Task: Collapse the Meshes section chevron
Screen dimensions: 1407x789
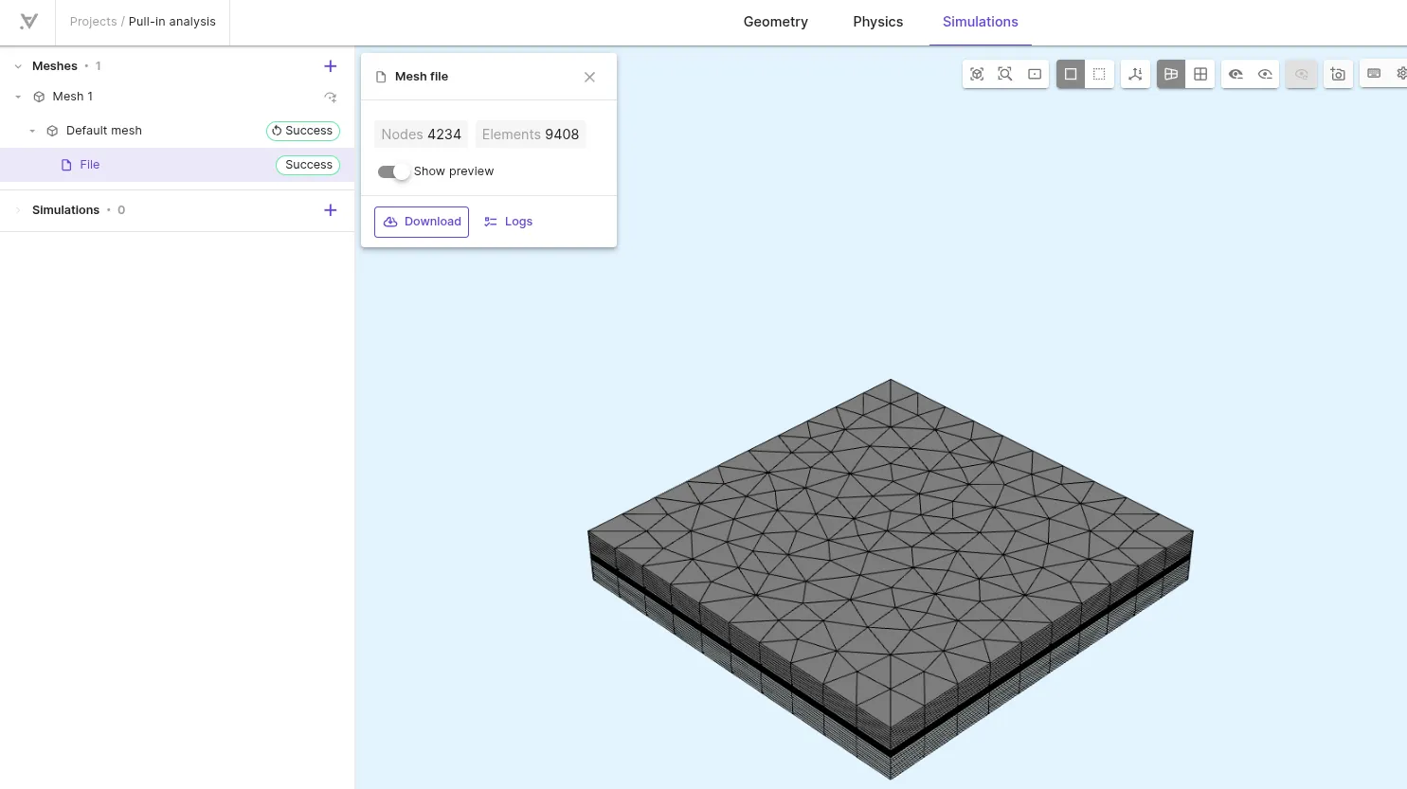Action: [18, 66]
